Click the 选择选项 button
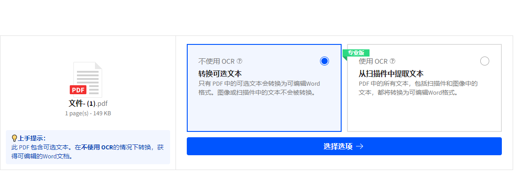The width and height of the screenshot is (514, 192). 344,146
